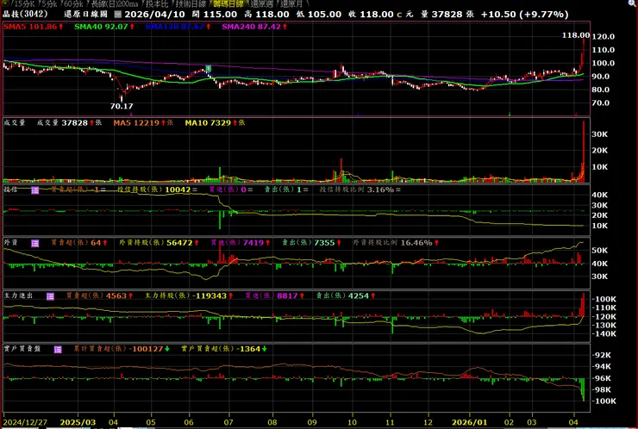Switch to the 還原月 tab
The height and width of the screenshot is (429, 638).
point(292,4)
